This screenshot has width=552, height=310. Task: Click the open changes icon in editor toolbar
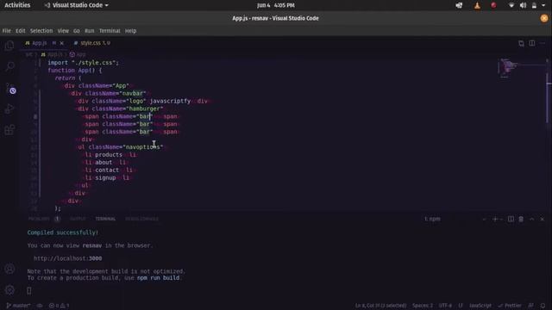pyautogui.click(x=521, y=43)
